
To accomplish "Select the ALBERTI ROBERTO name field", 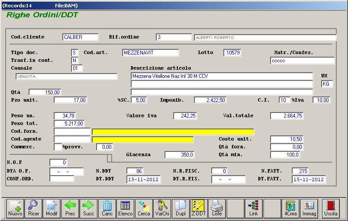I will (265, 38).
